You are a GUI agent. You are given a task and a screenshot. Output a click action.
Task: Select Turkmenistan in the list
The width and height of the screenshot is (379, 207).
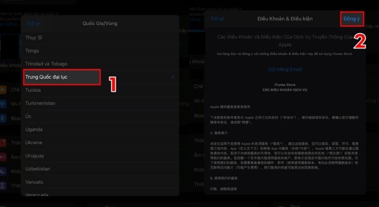pos(100,103)
